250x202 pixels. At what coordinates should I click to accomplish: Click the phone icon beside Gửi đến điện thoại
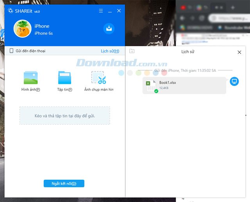coord(11,51)
